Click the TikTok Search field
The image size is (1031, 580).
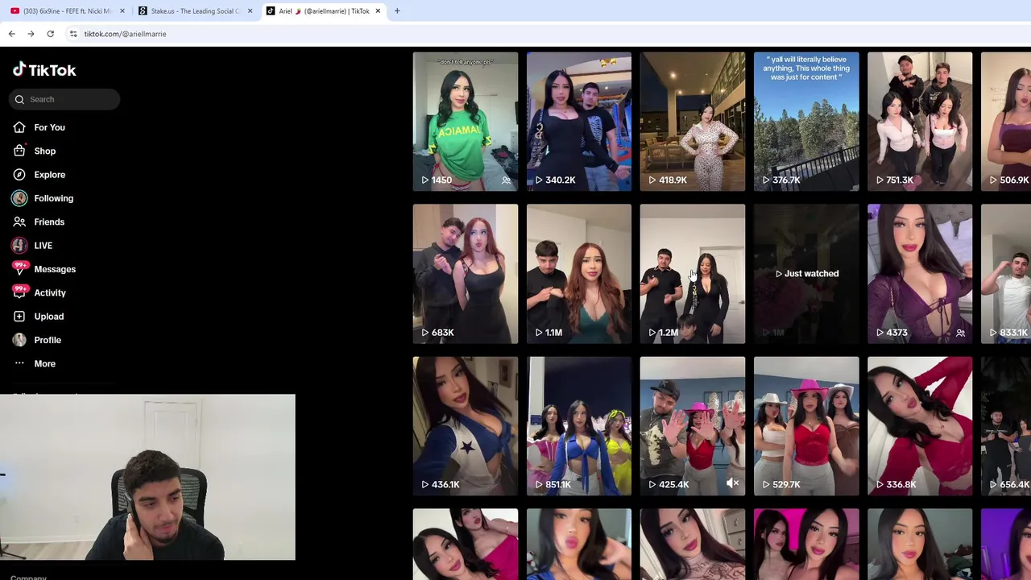point(65,99)
